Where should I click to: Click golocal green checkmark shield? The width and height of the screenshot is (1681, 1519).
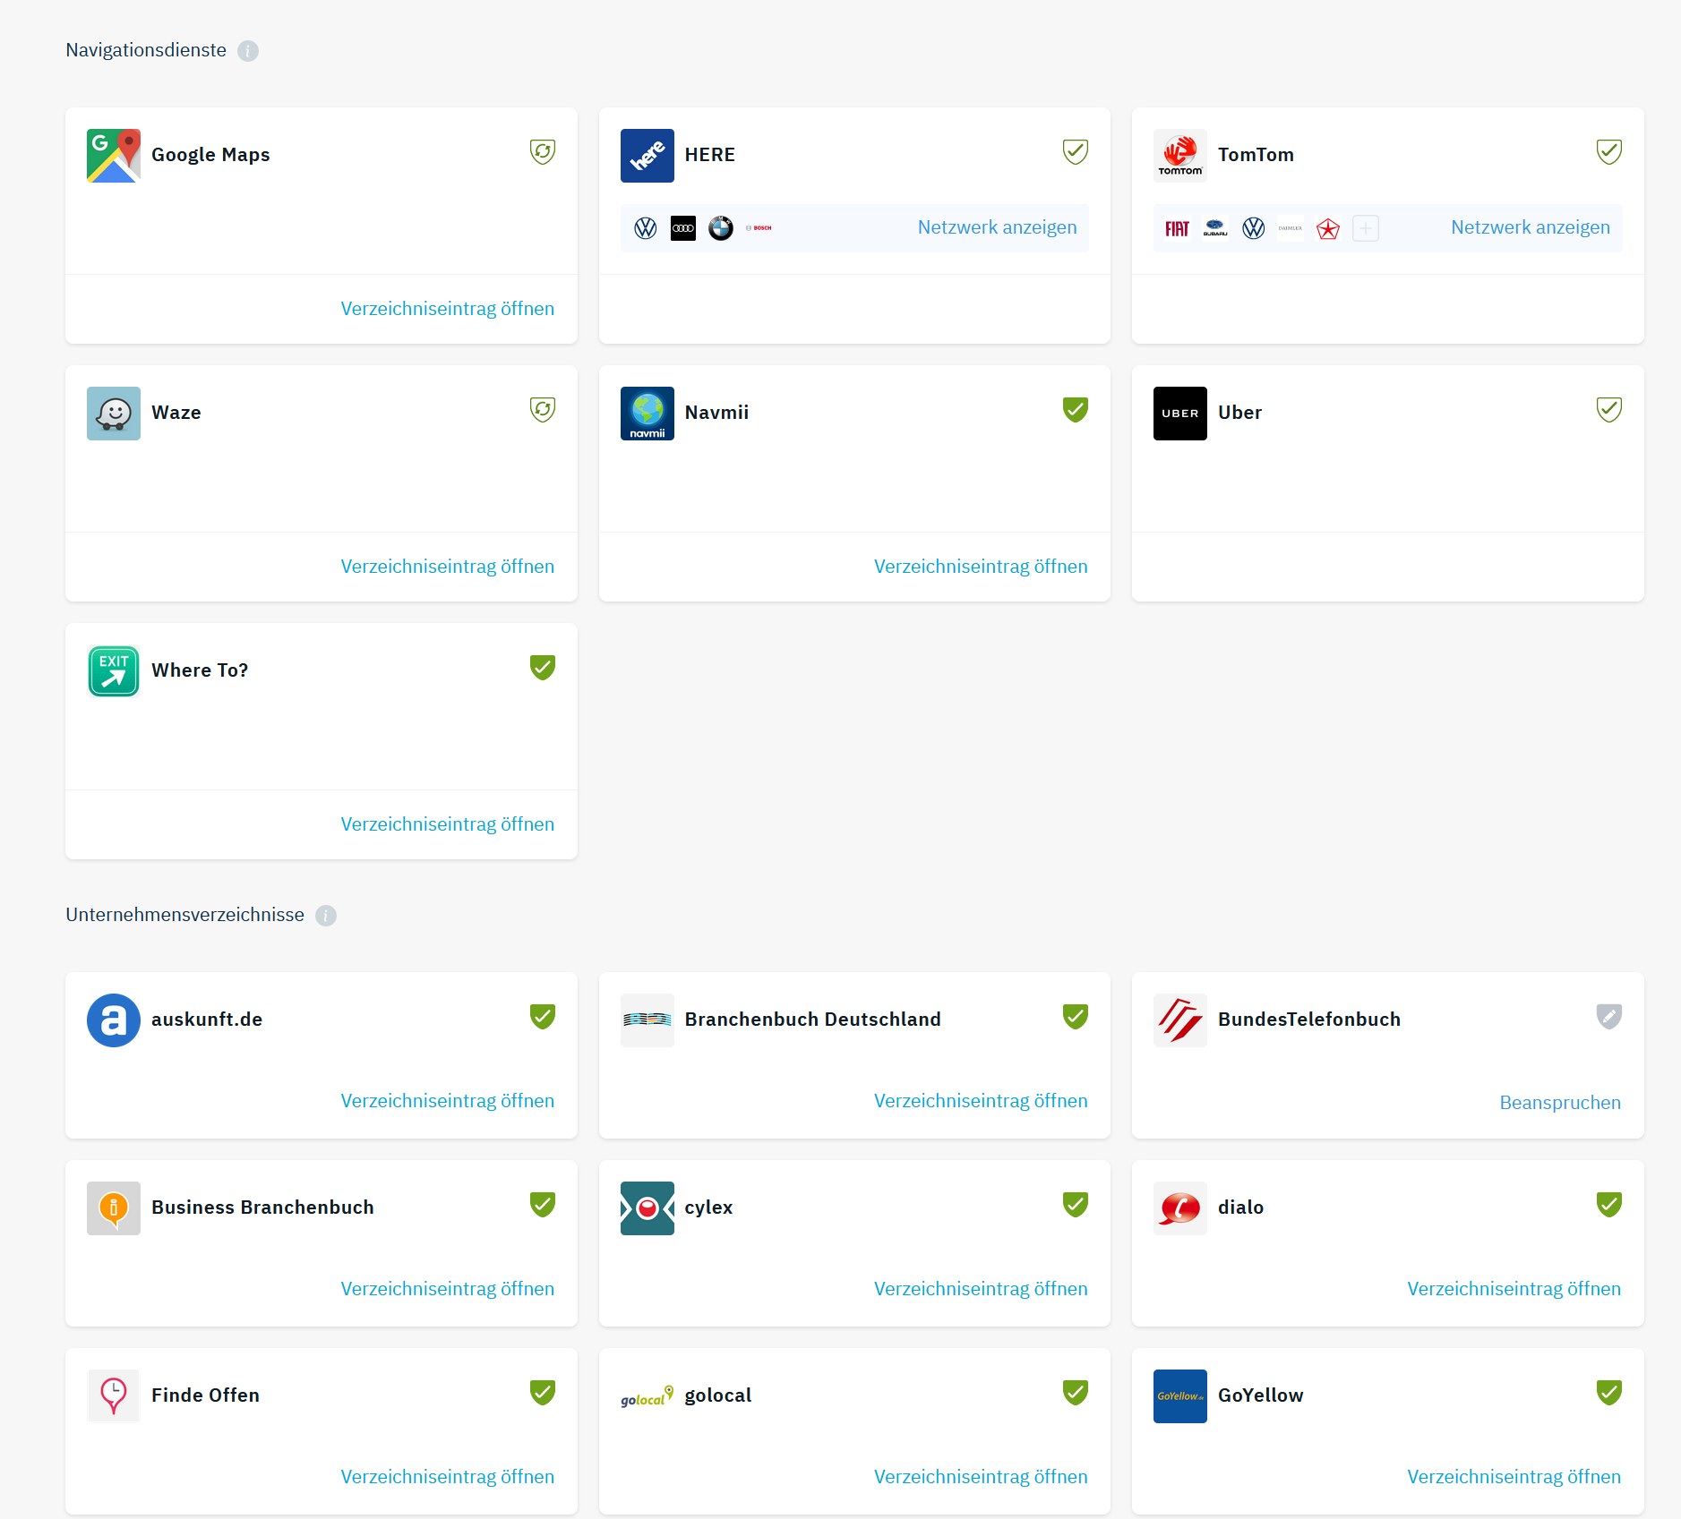tap(1076, 1393)
